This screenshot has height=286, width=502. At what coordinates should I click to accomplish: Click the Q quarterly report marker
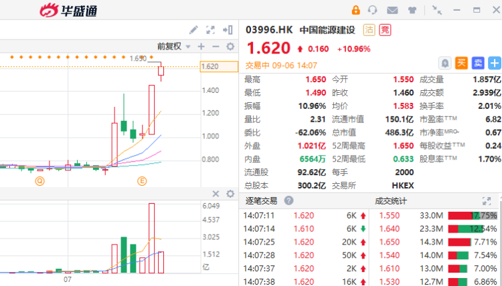coord(39,181)
